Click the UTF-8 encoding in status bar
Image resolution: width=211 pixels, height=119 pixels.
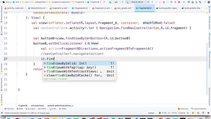174,113
